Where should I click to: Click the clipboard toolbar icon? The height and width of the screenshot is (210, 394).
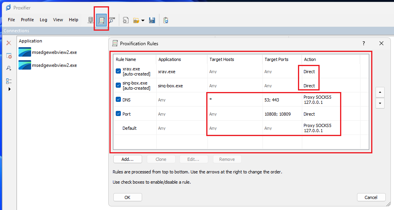pos(166,20)
